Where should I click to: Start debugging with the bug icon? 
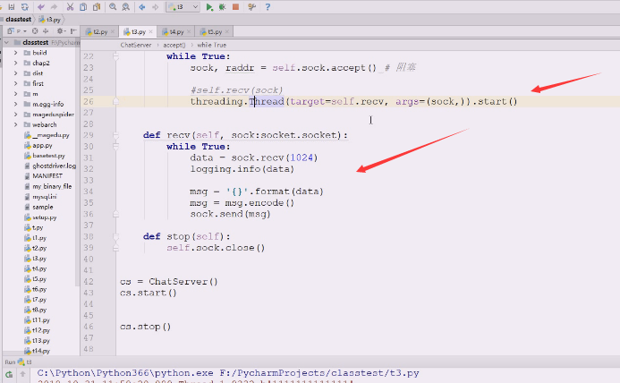[222, 7]
